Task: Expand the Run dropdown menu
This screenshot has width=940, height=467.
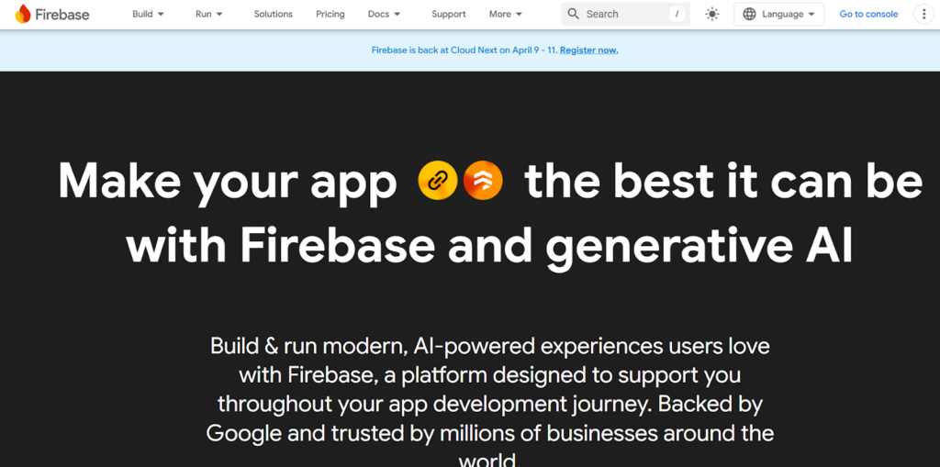Action: (x=209, y=15)
